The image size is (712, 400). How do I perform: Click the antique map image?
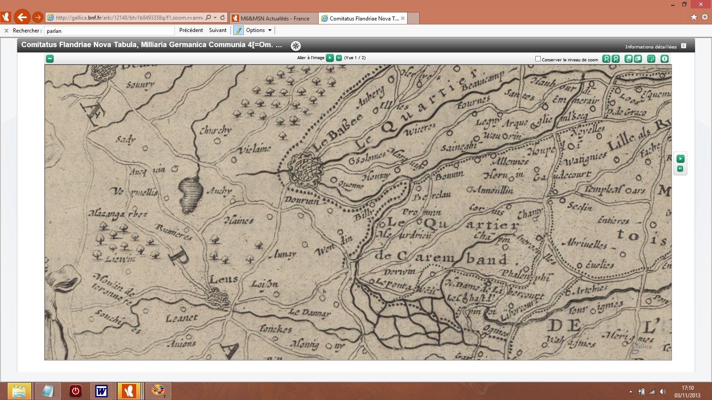358,212
